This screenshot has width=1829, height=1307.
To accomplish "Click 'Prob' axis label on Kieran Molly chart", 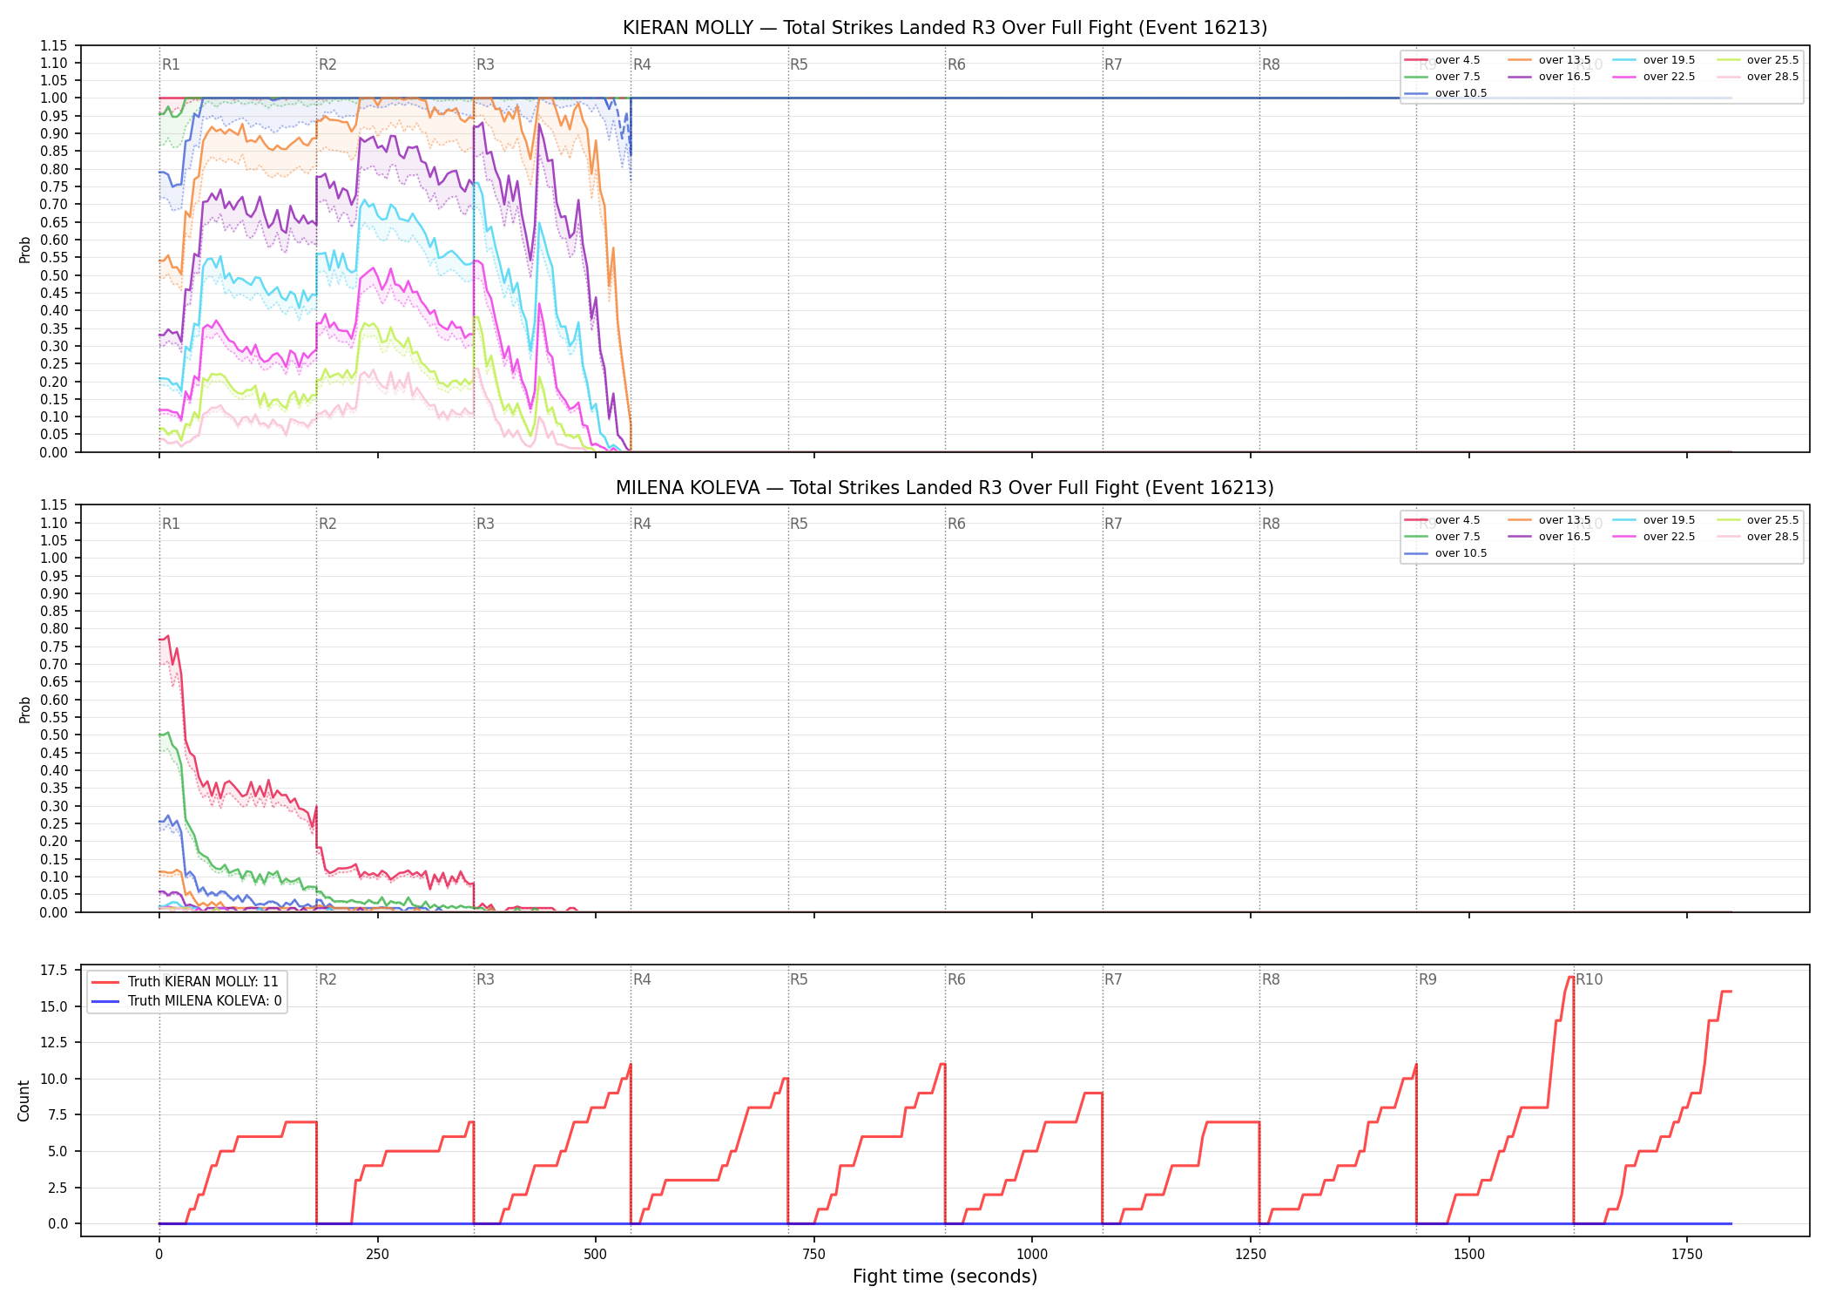I will coord(24,250).
